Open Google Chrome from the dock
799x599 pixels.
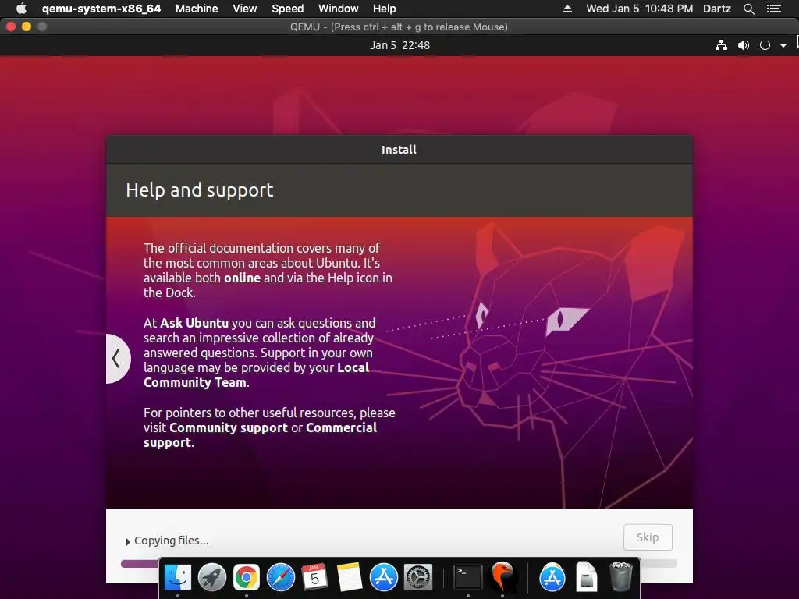(x=246, y=578)
